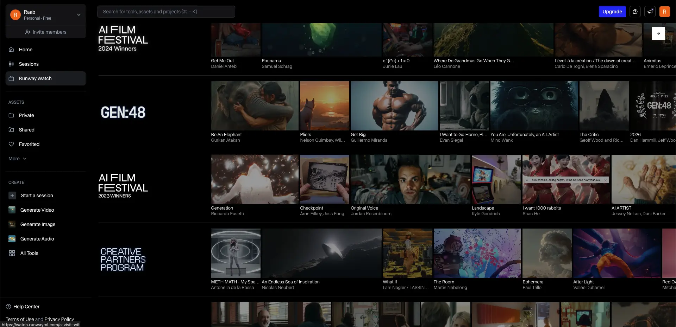Screen dimensions: 676x327
Task: Open Generate Audio tool
Action: click(46, 239)
